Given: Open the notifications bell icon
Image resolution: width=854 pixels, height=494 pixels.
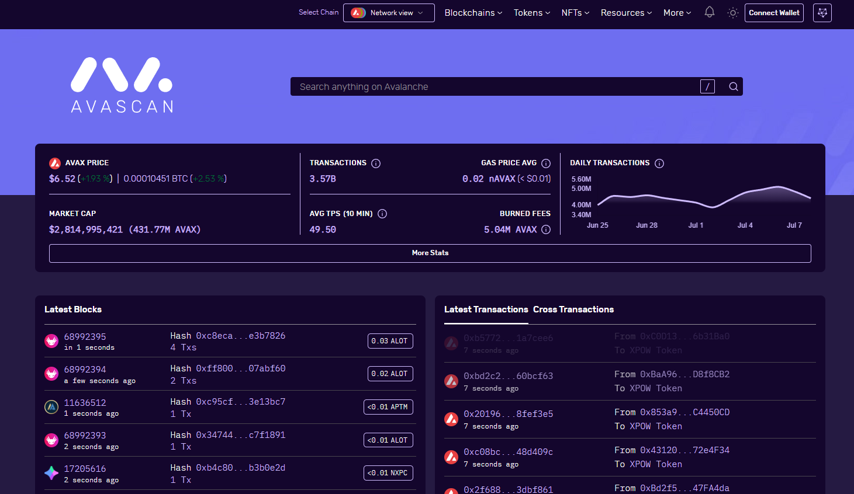Looking at the screenshot, I should 709,12.
